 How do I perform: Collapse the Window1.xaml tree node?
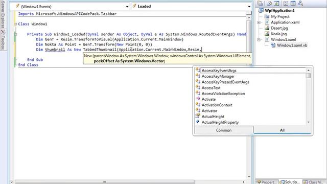[259, 40]
